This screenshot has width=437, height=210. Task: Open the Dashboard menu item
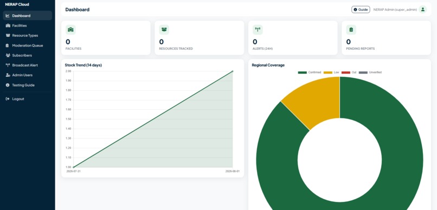coord(27,16)
